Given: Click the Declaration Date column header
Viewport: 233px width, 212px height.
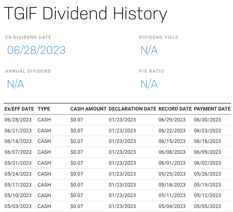Looking at the screenshot, I should (x=132, y=109).
